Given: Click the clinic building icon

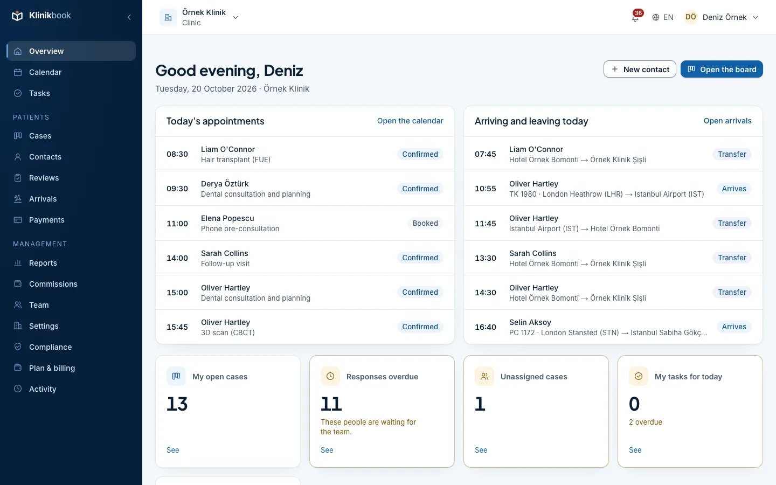Looking at the screenshot, I should [168, 17].
